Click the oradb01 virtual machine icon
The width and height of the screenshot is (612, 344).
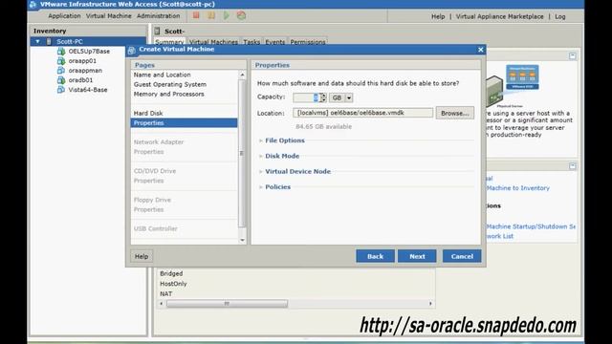pos(61,80)
